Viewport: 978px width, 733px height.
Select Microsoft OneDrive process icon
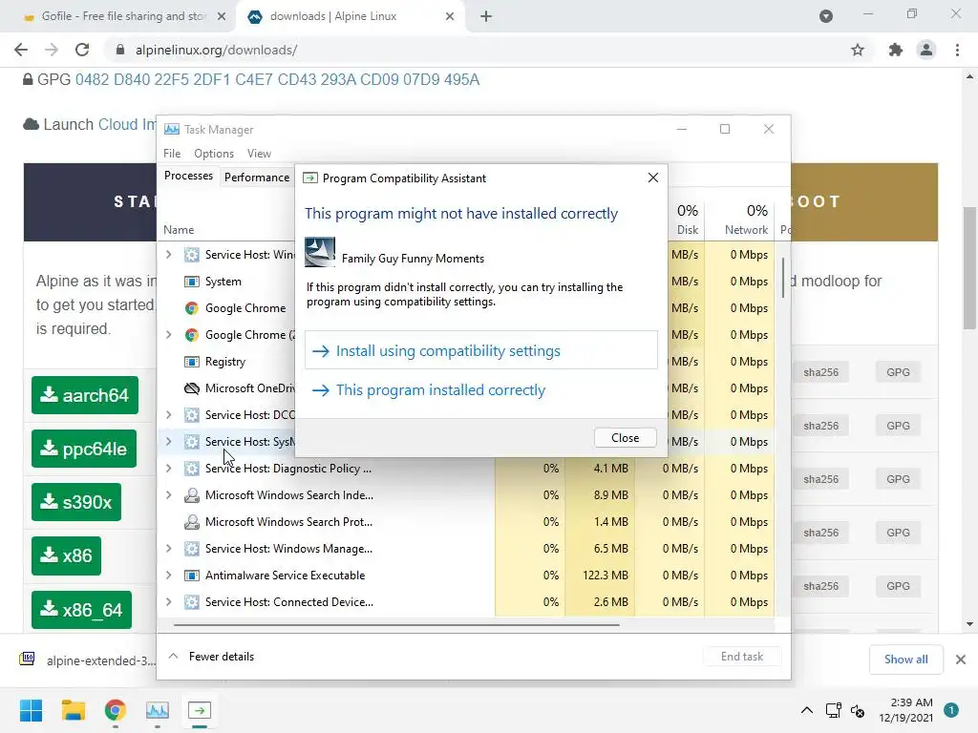pyautogui.click(x=191, y=388)
